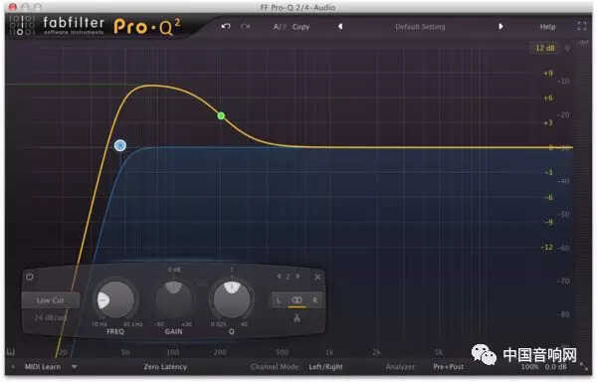Open the Help menu

(x=547, y=27)
